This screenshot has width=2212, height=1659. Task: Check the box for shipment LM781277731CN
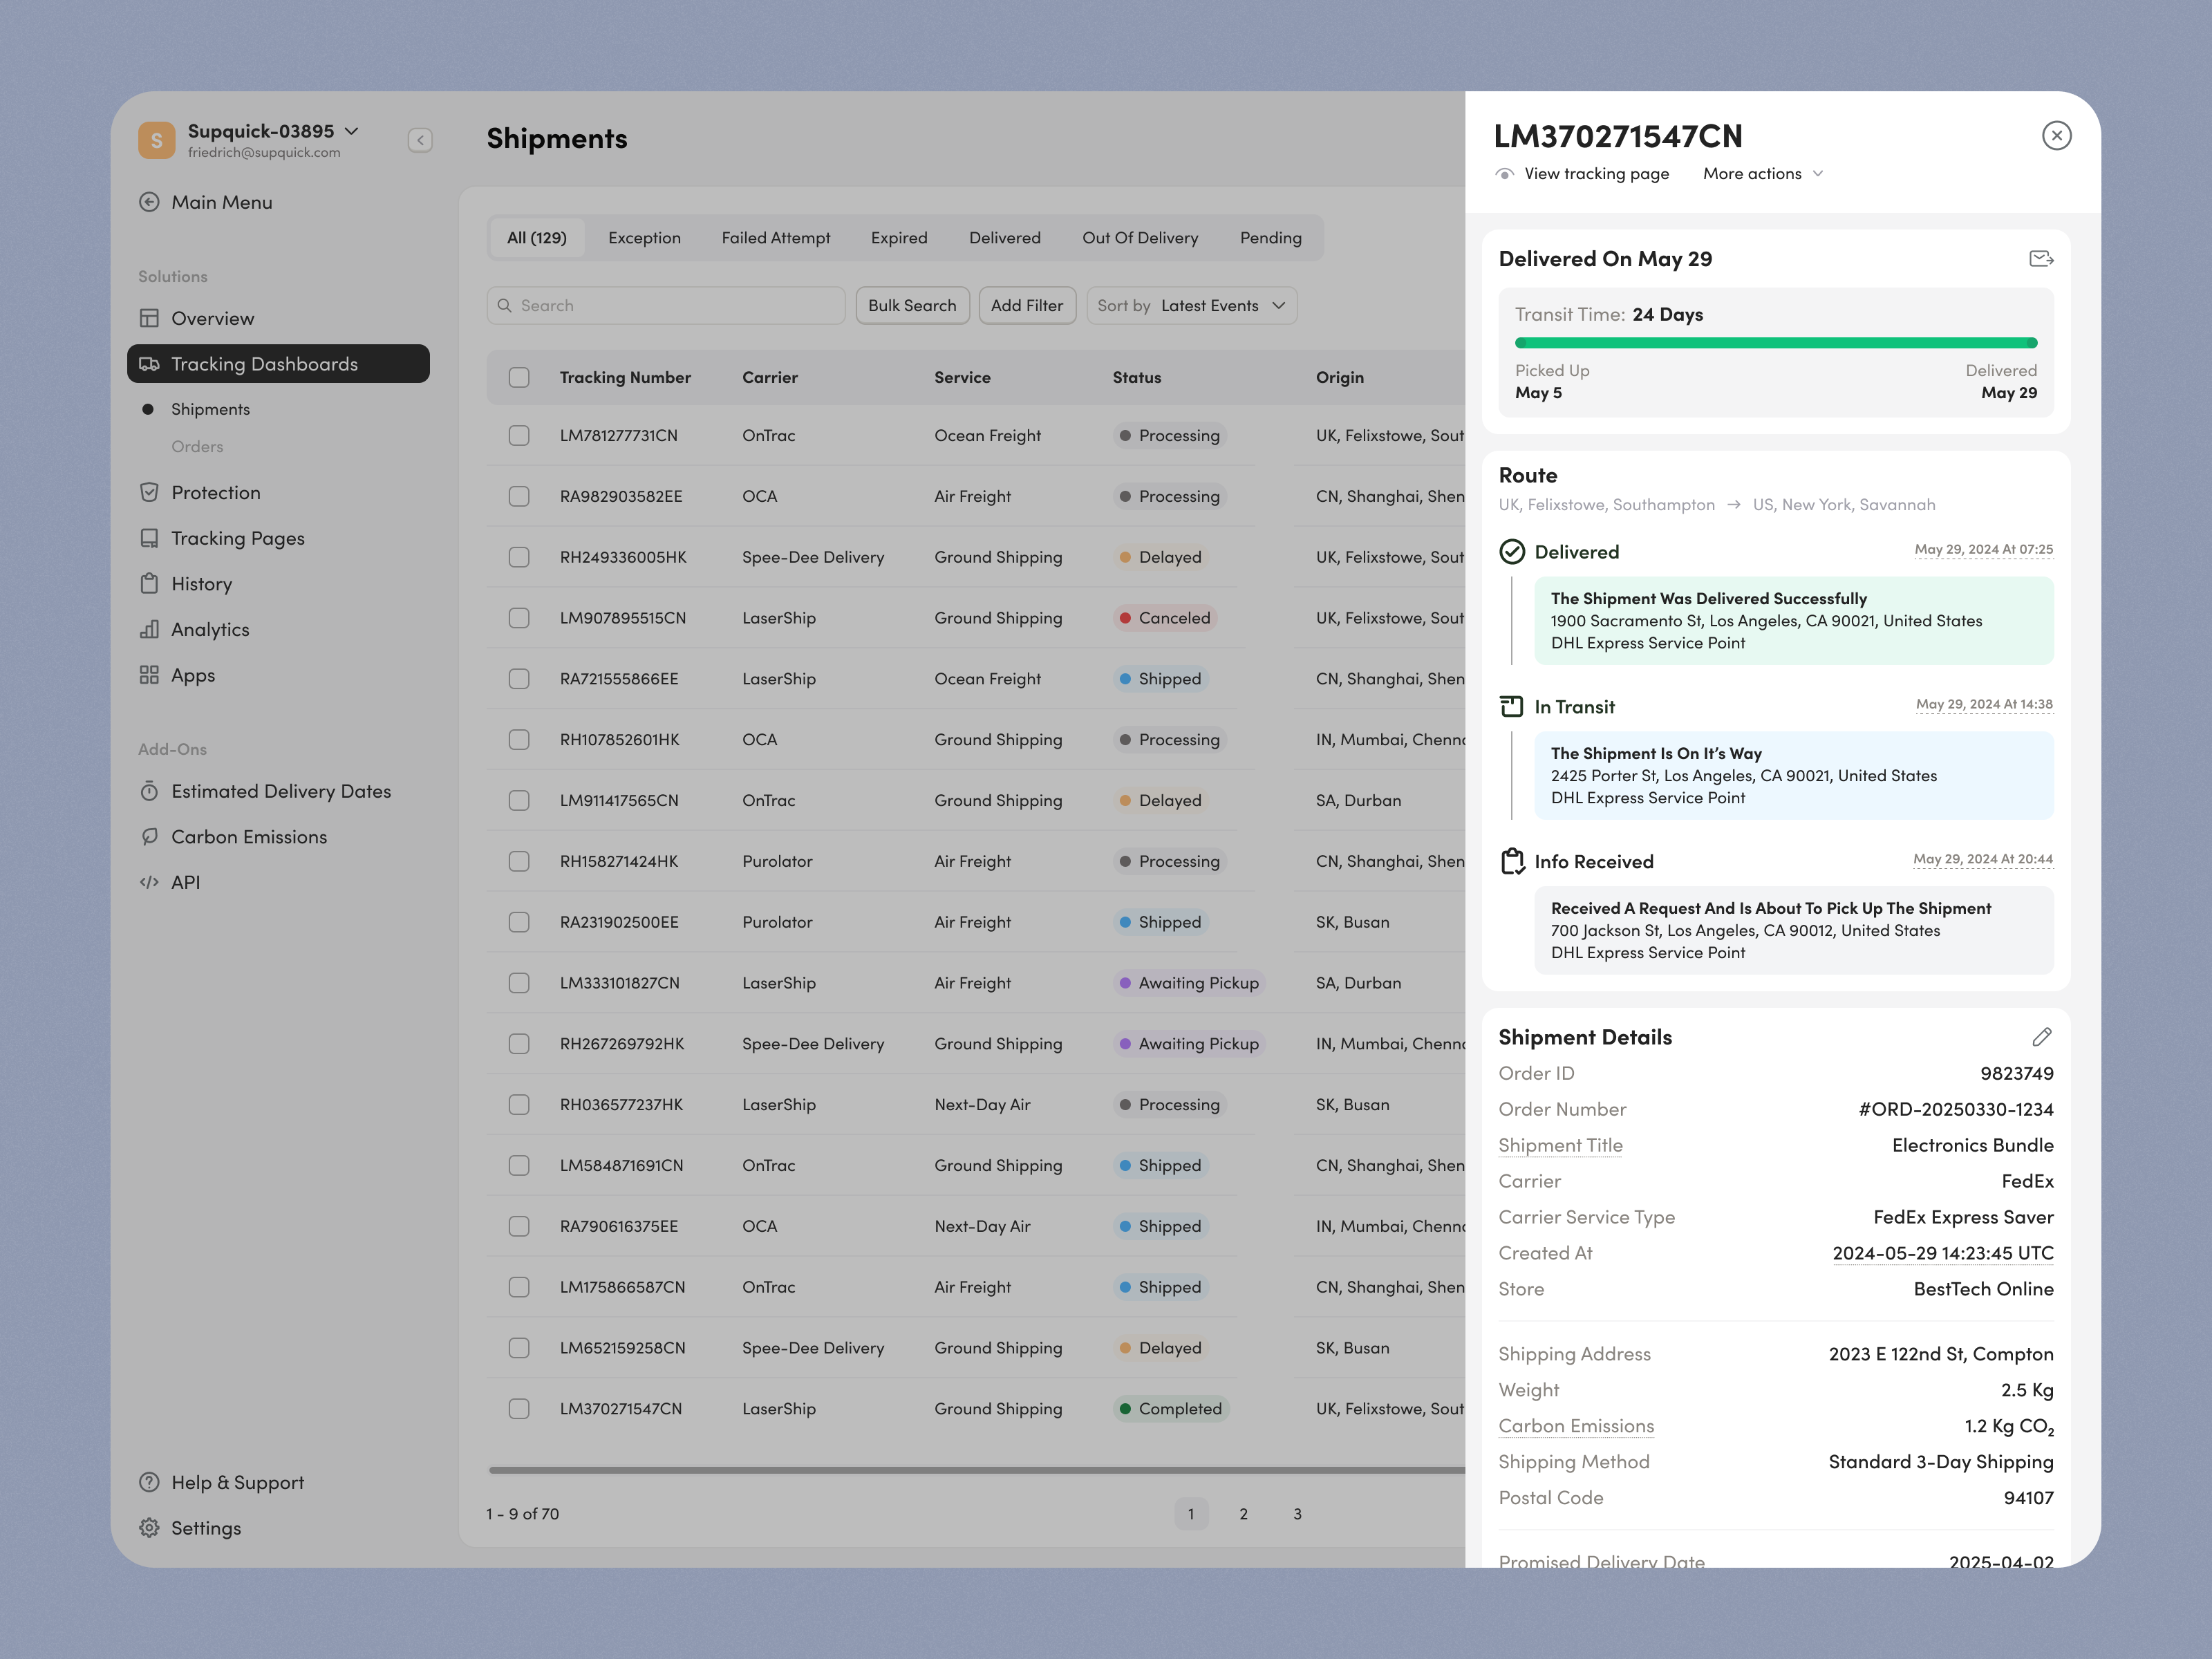tap(519, 435)
